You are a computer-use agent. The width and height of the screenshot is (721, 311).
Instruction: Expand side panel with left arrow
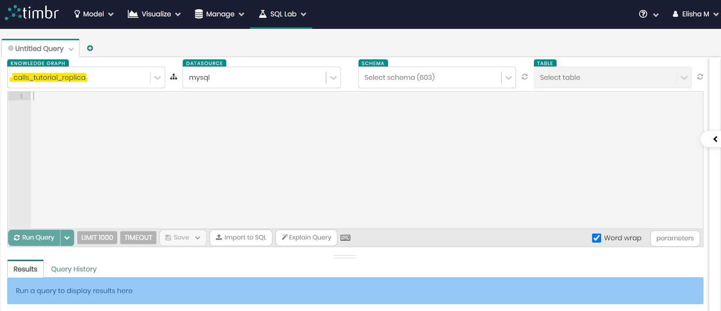pos(715,139)
